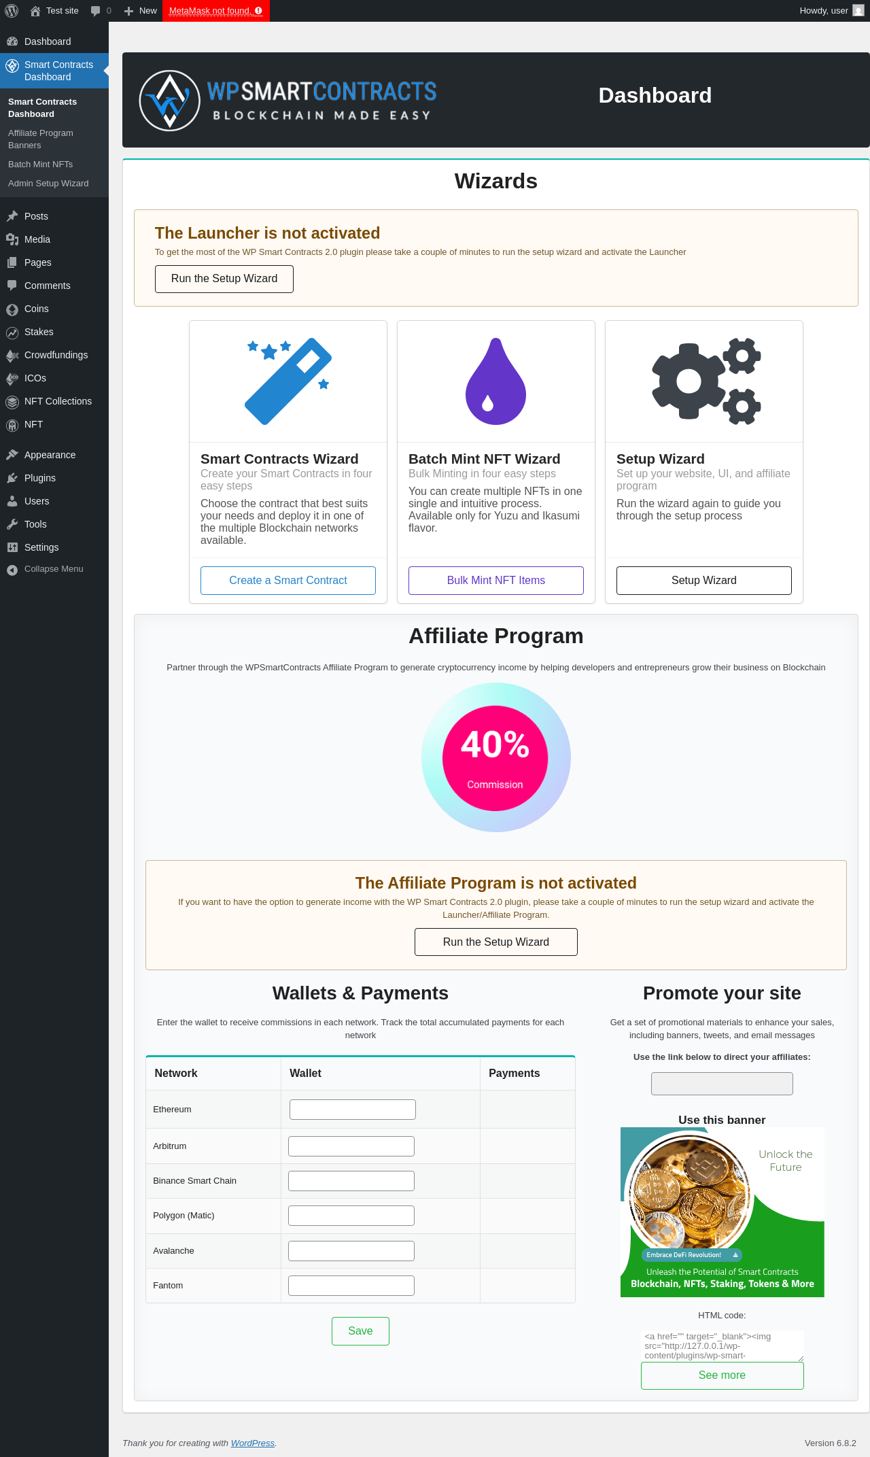
Task: Click the WP Smart Contracts logo
Action: tap(288, 101)
